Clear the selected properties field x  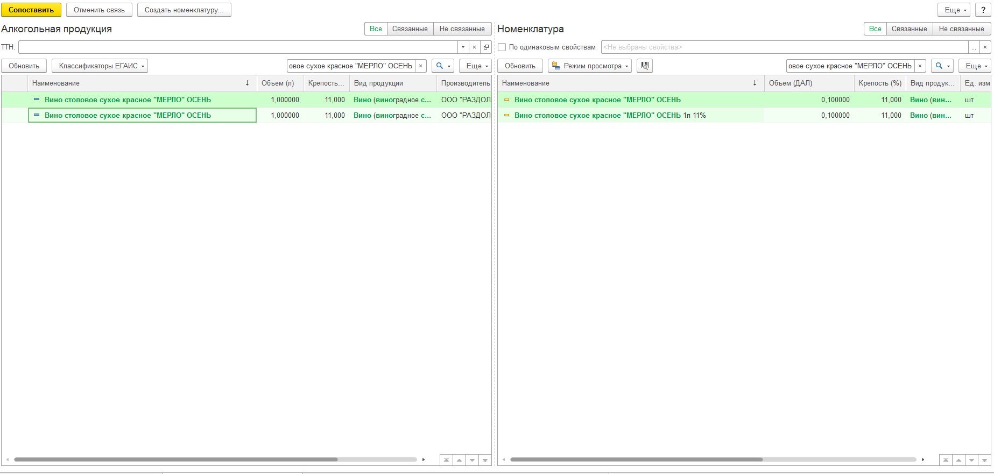pyautogui.click(x=985, y=47)
